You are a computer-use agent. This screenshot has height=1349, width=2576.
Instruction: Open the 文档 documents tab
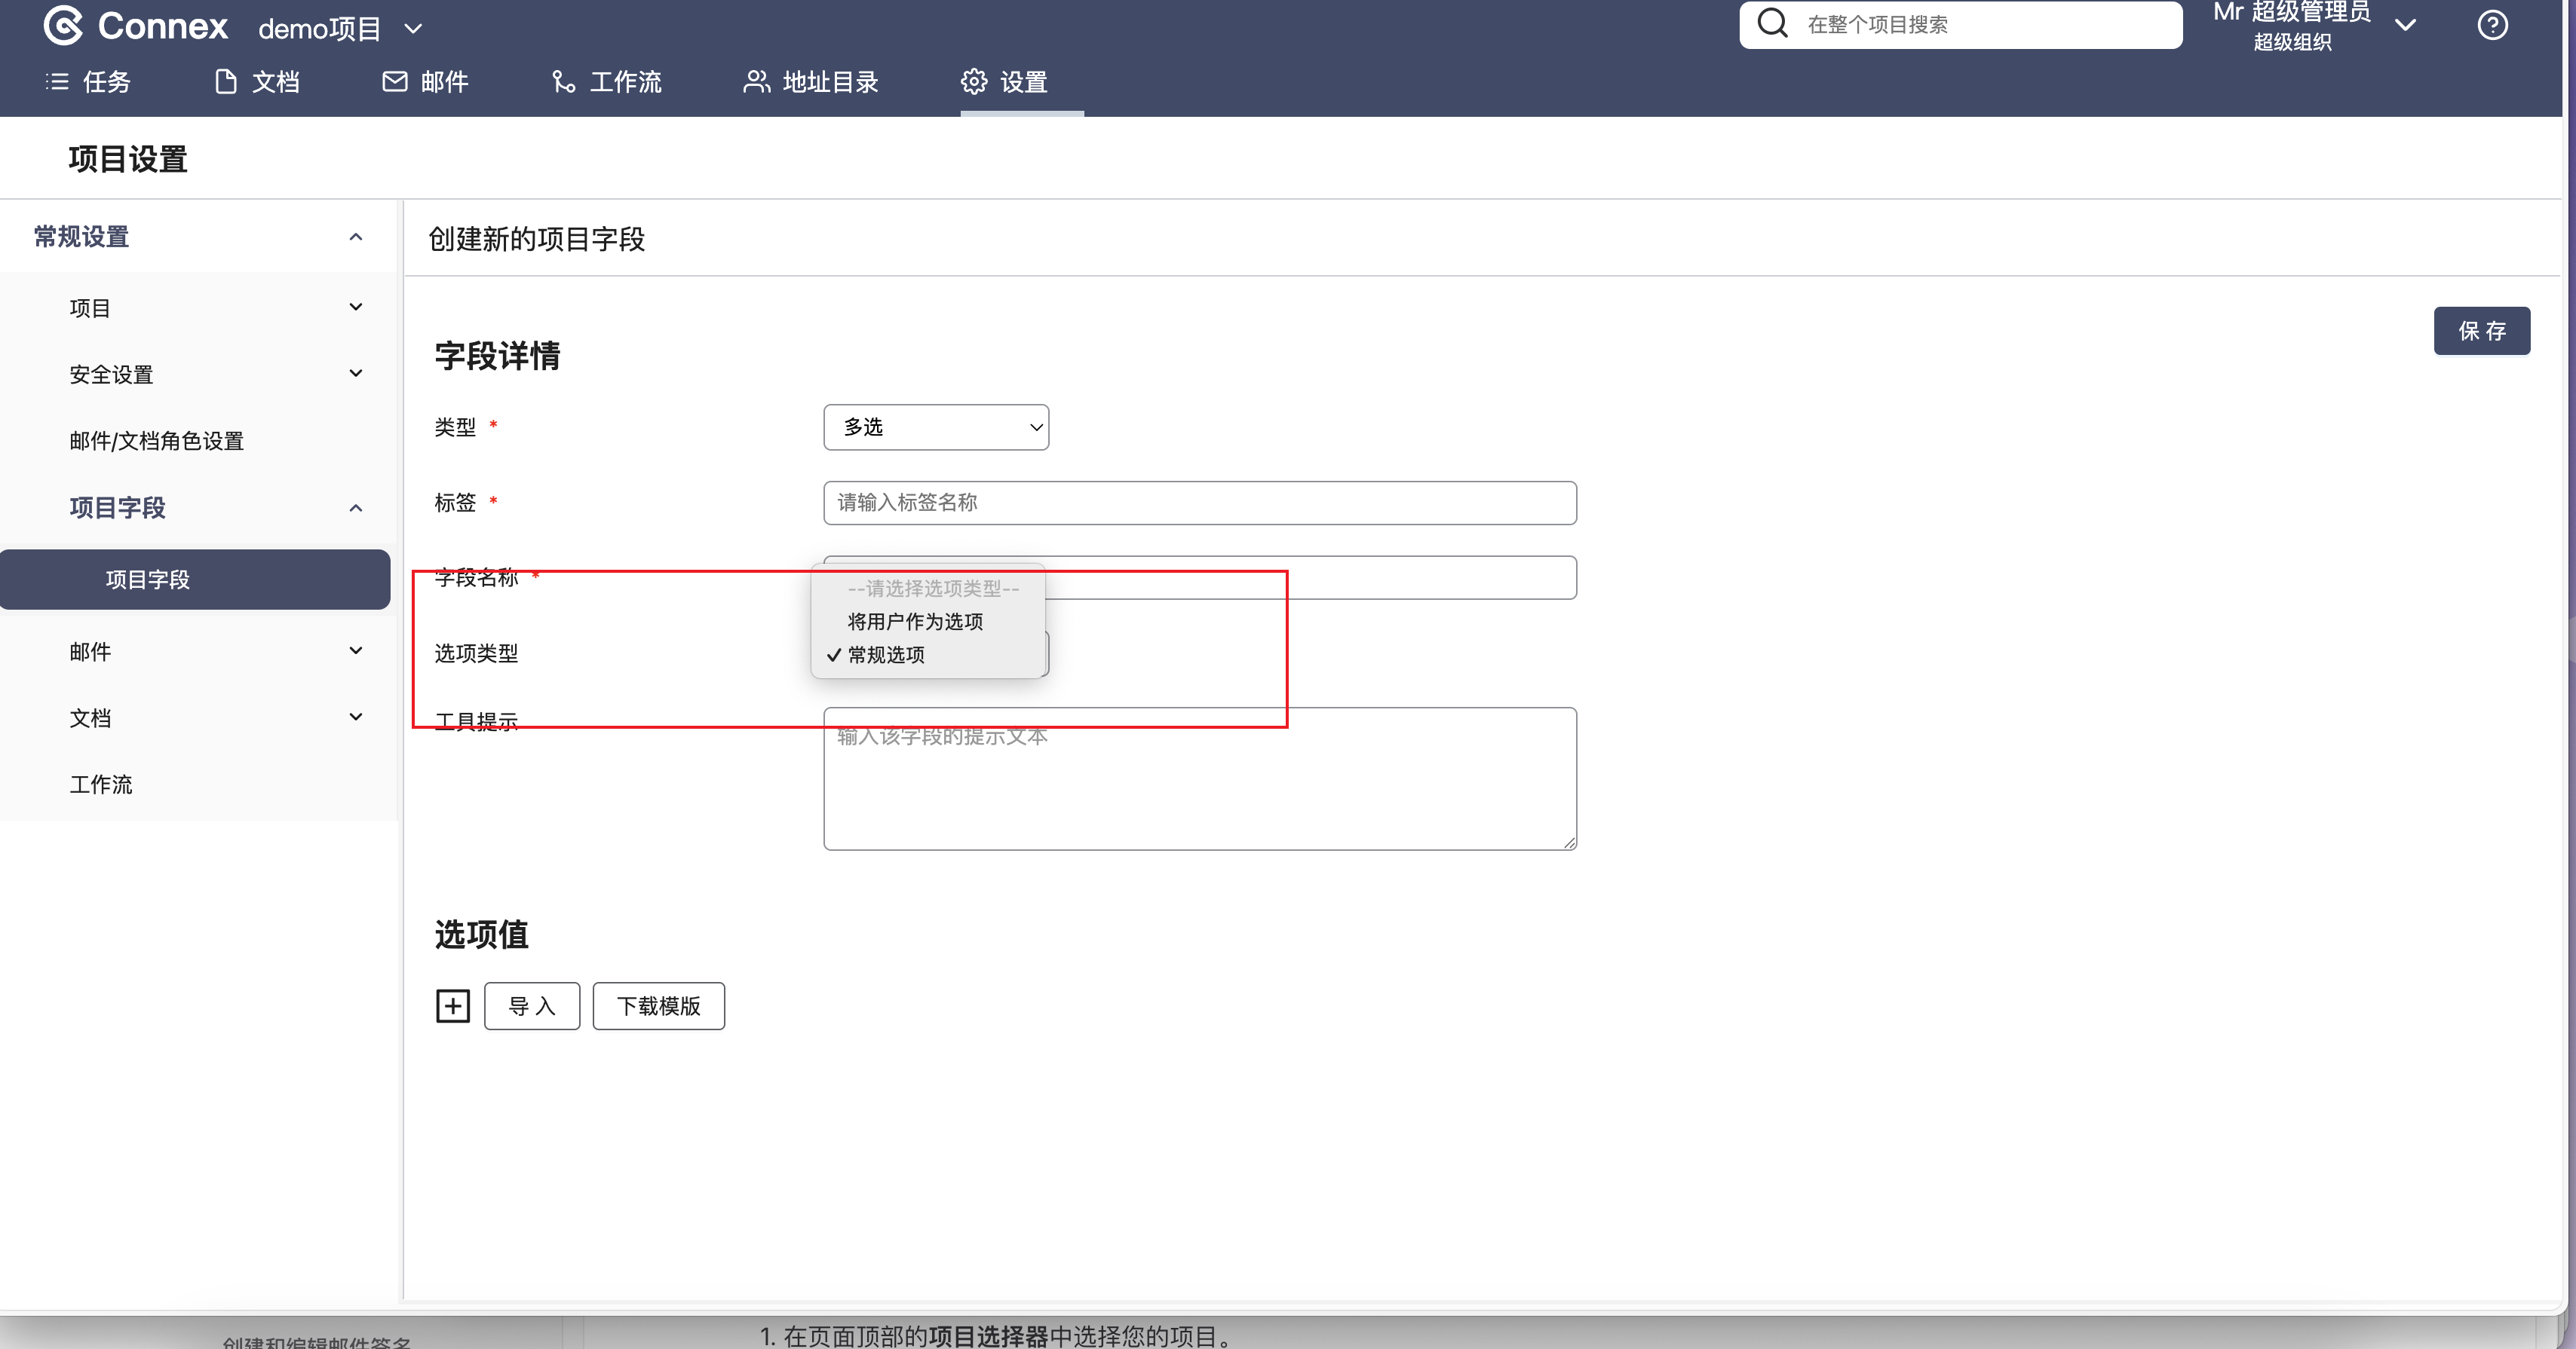pos(258,82)
